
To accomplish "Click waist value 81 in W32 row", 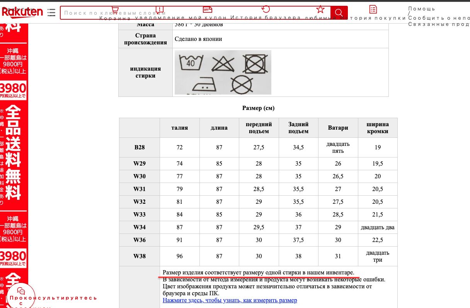I will pos(180,202).
